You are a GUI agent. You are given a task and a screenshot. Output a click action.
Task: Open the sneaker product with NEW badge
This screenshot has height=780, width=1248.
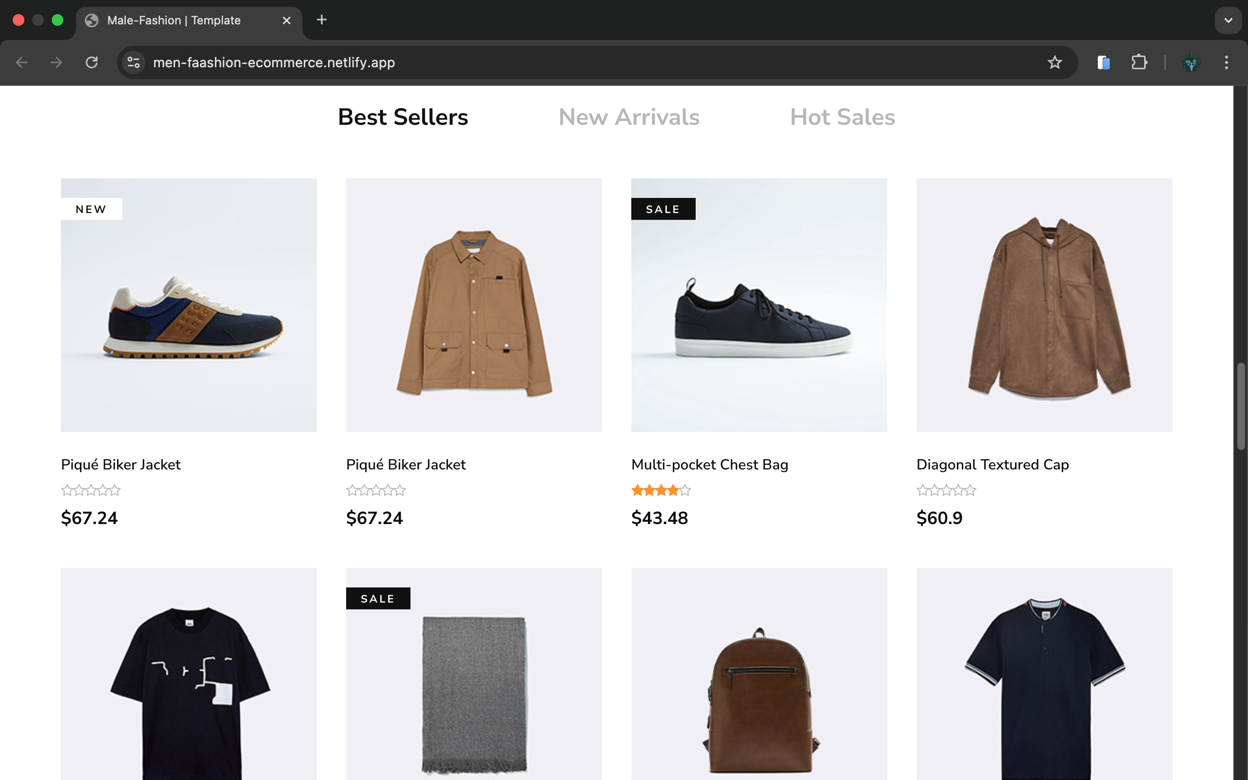point(189,305)
